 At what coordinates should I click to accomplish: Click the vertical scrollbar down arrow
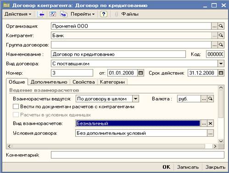point(221,141)
